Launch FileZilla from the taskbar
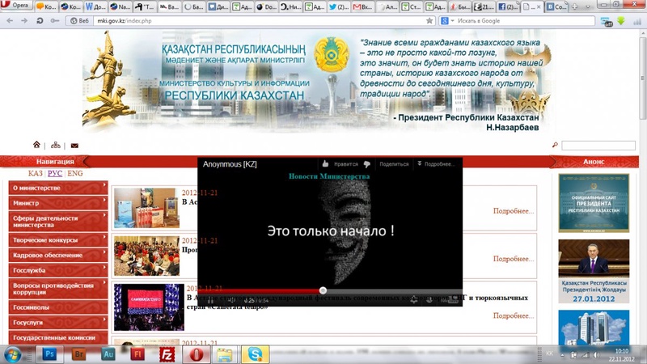Screen dimensions: 647x364 tap(167, 353)
